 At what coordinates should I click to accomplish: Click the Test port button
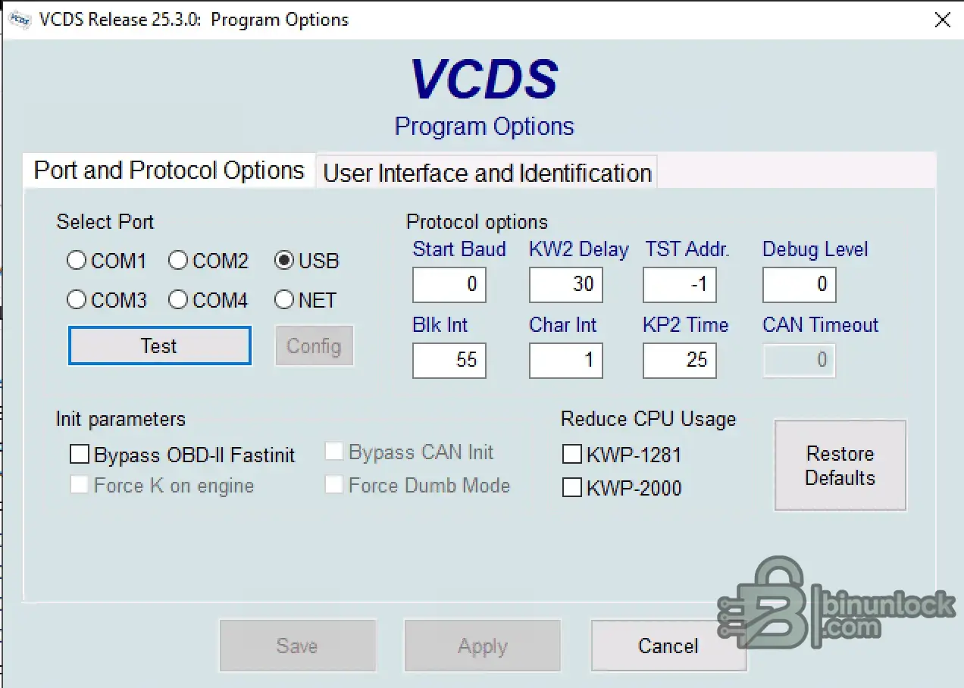[159, 346]
